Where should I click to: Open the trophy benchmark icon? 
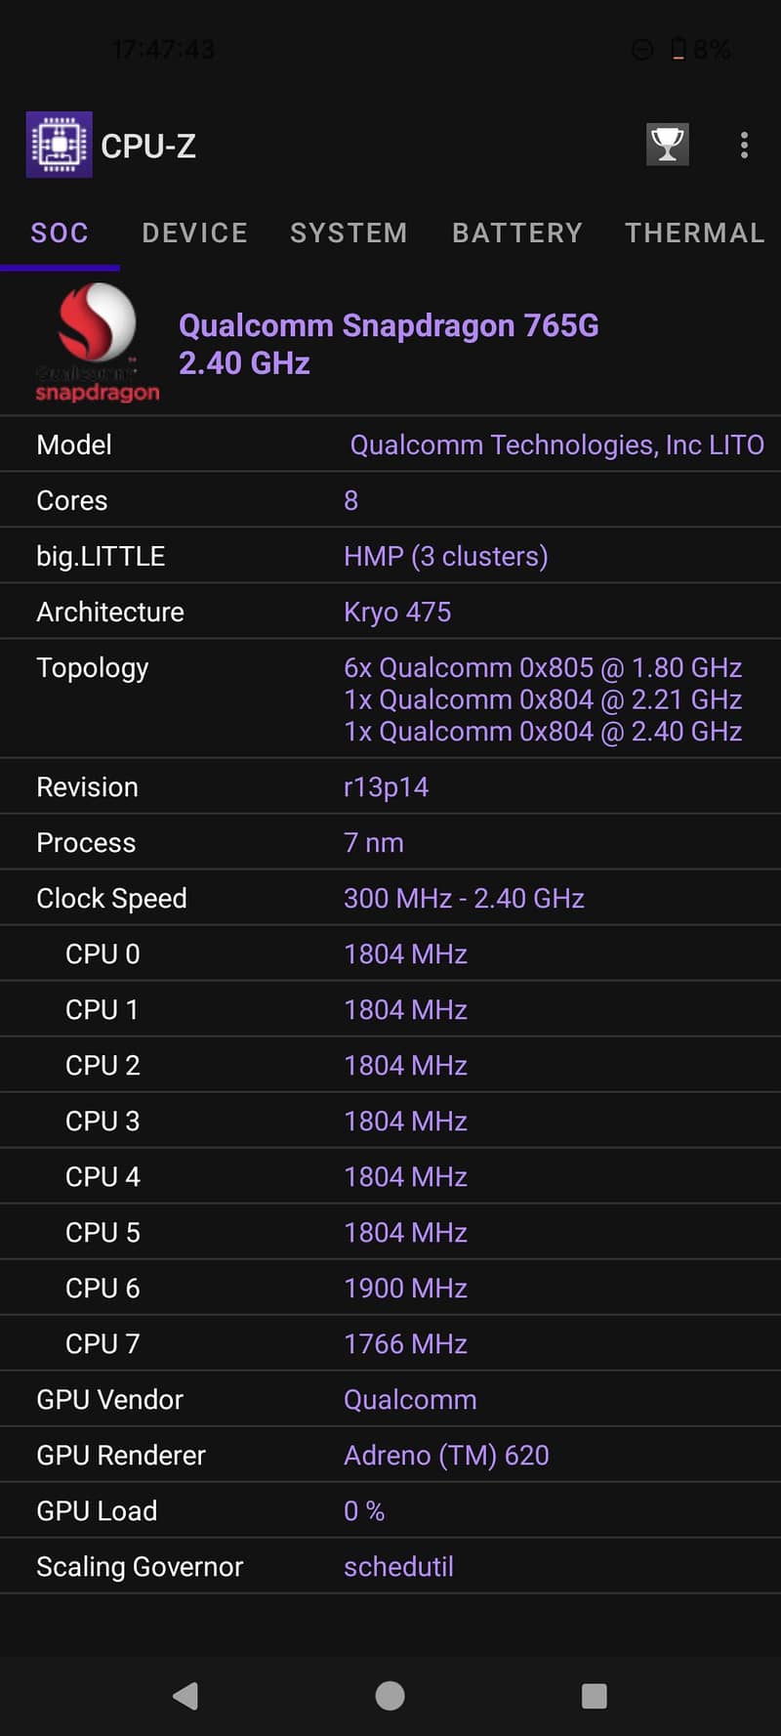(x=668, y=145)
